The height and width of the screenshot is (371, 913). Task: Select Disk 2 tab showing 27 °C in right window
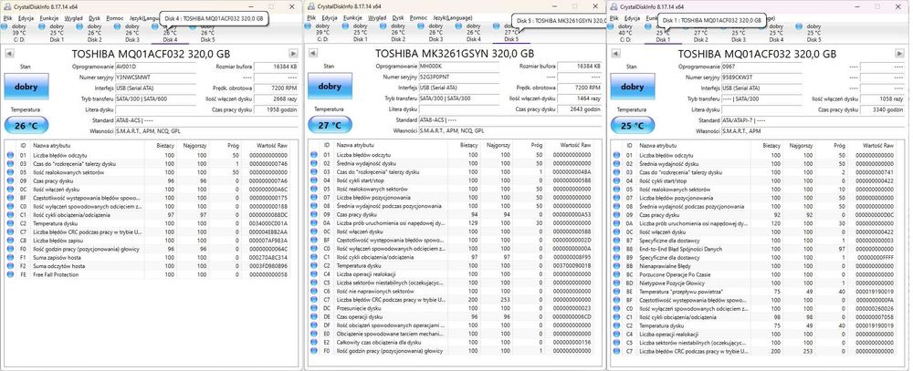(700, 33)
